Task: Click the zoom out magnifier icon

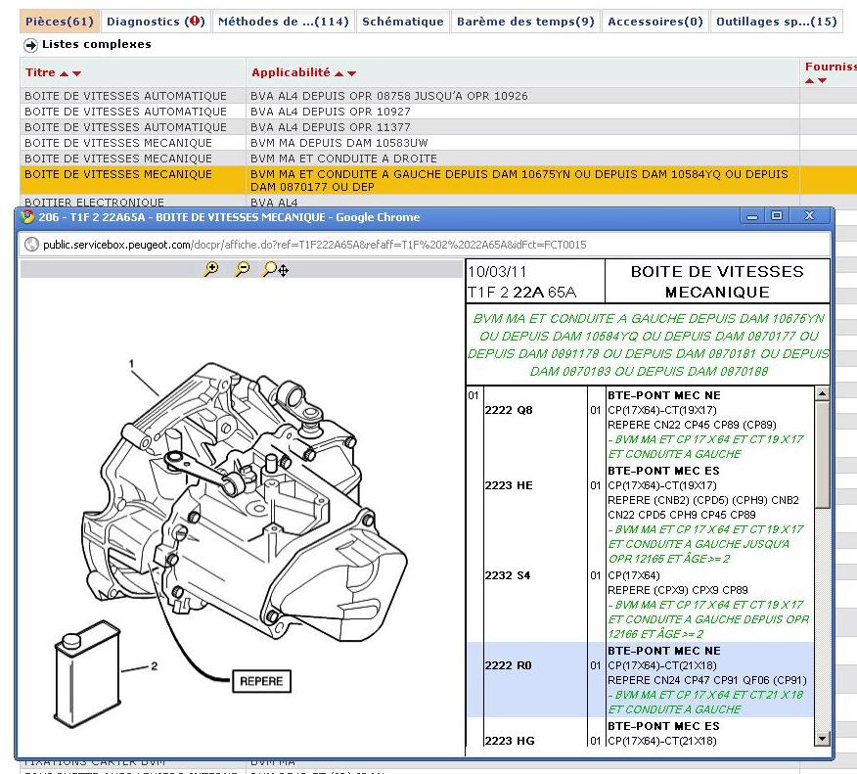Action: click(242, 269)
